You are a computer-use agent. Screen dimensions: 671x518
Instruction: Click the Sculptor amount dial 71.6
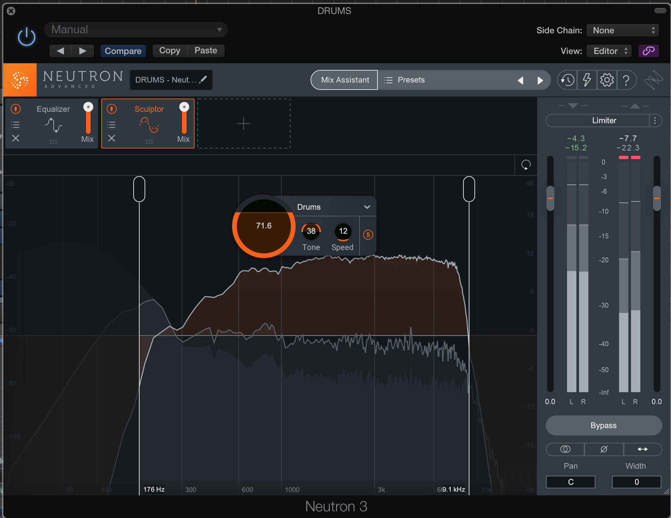click(x=264, y=226)
